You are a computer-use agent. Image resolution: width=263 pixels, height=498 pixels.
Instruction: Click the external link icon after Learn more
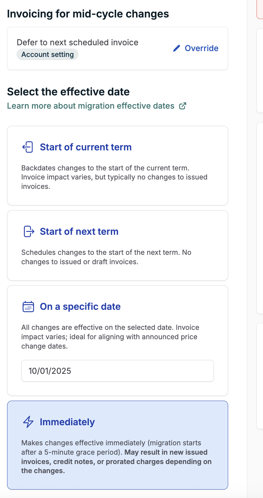(x=183, y=106)
